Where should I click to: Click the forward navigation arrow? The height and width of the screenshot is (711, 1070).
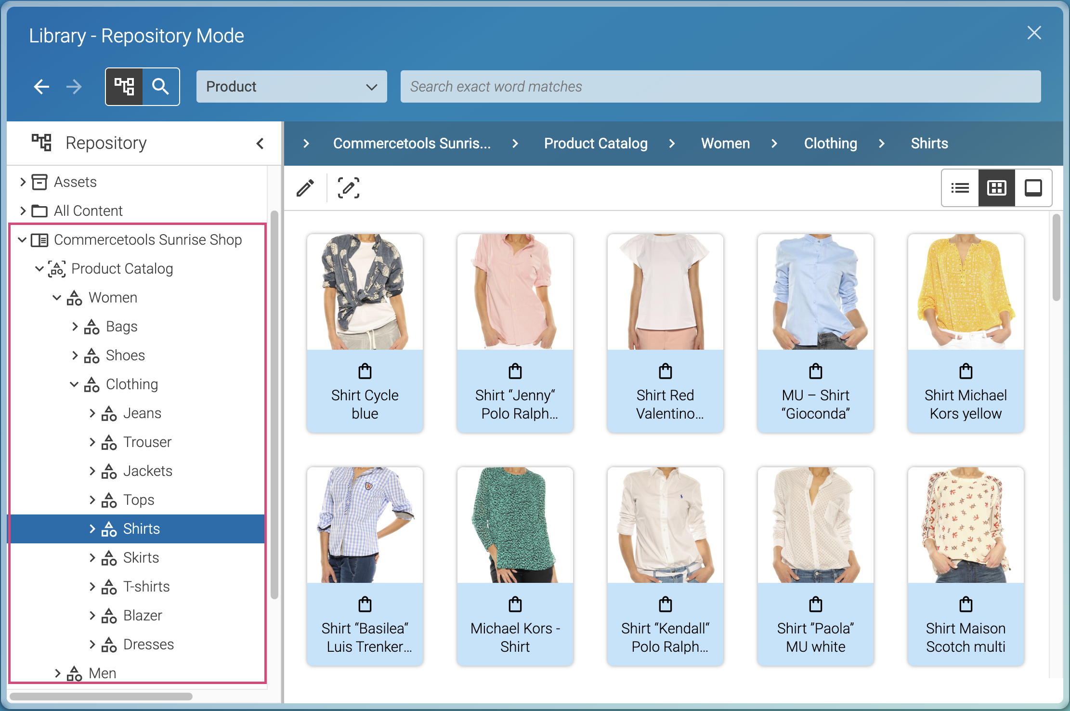tap(74, 87)
